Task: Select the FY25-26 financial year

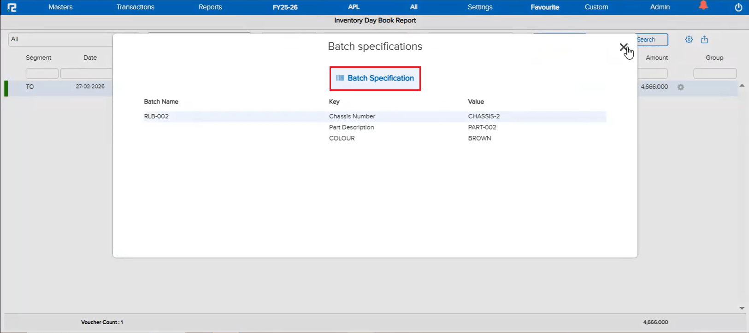Action: (285, 7)
